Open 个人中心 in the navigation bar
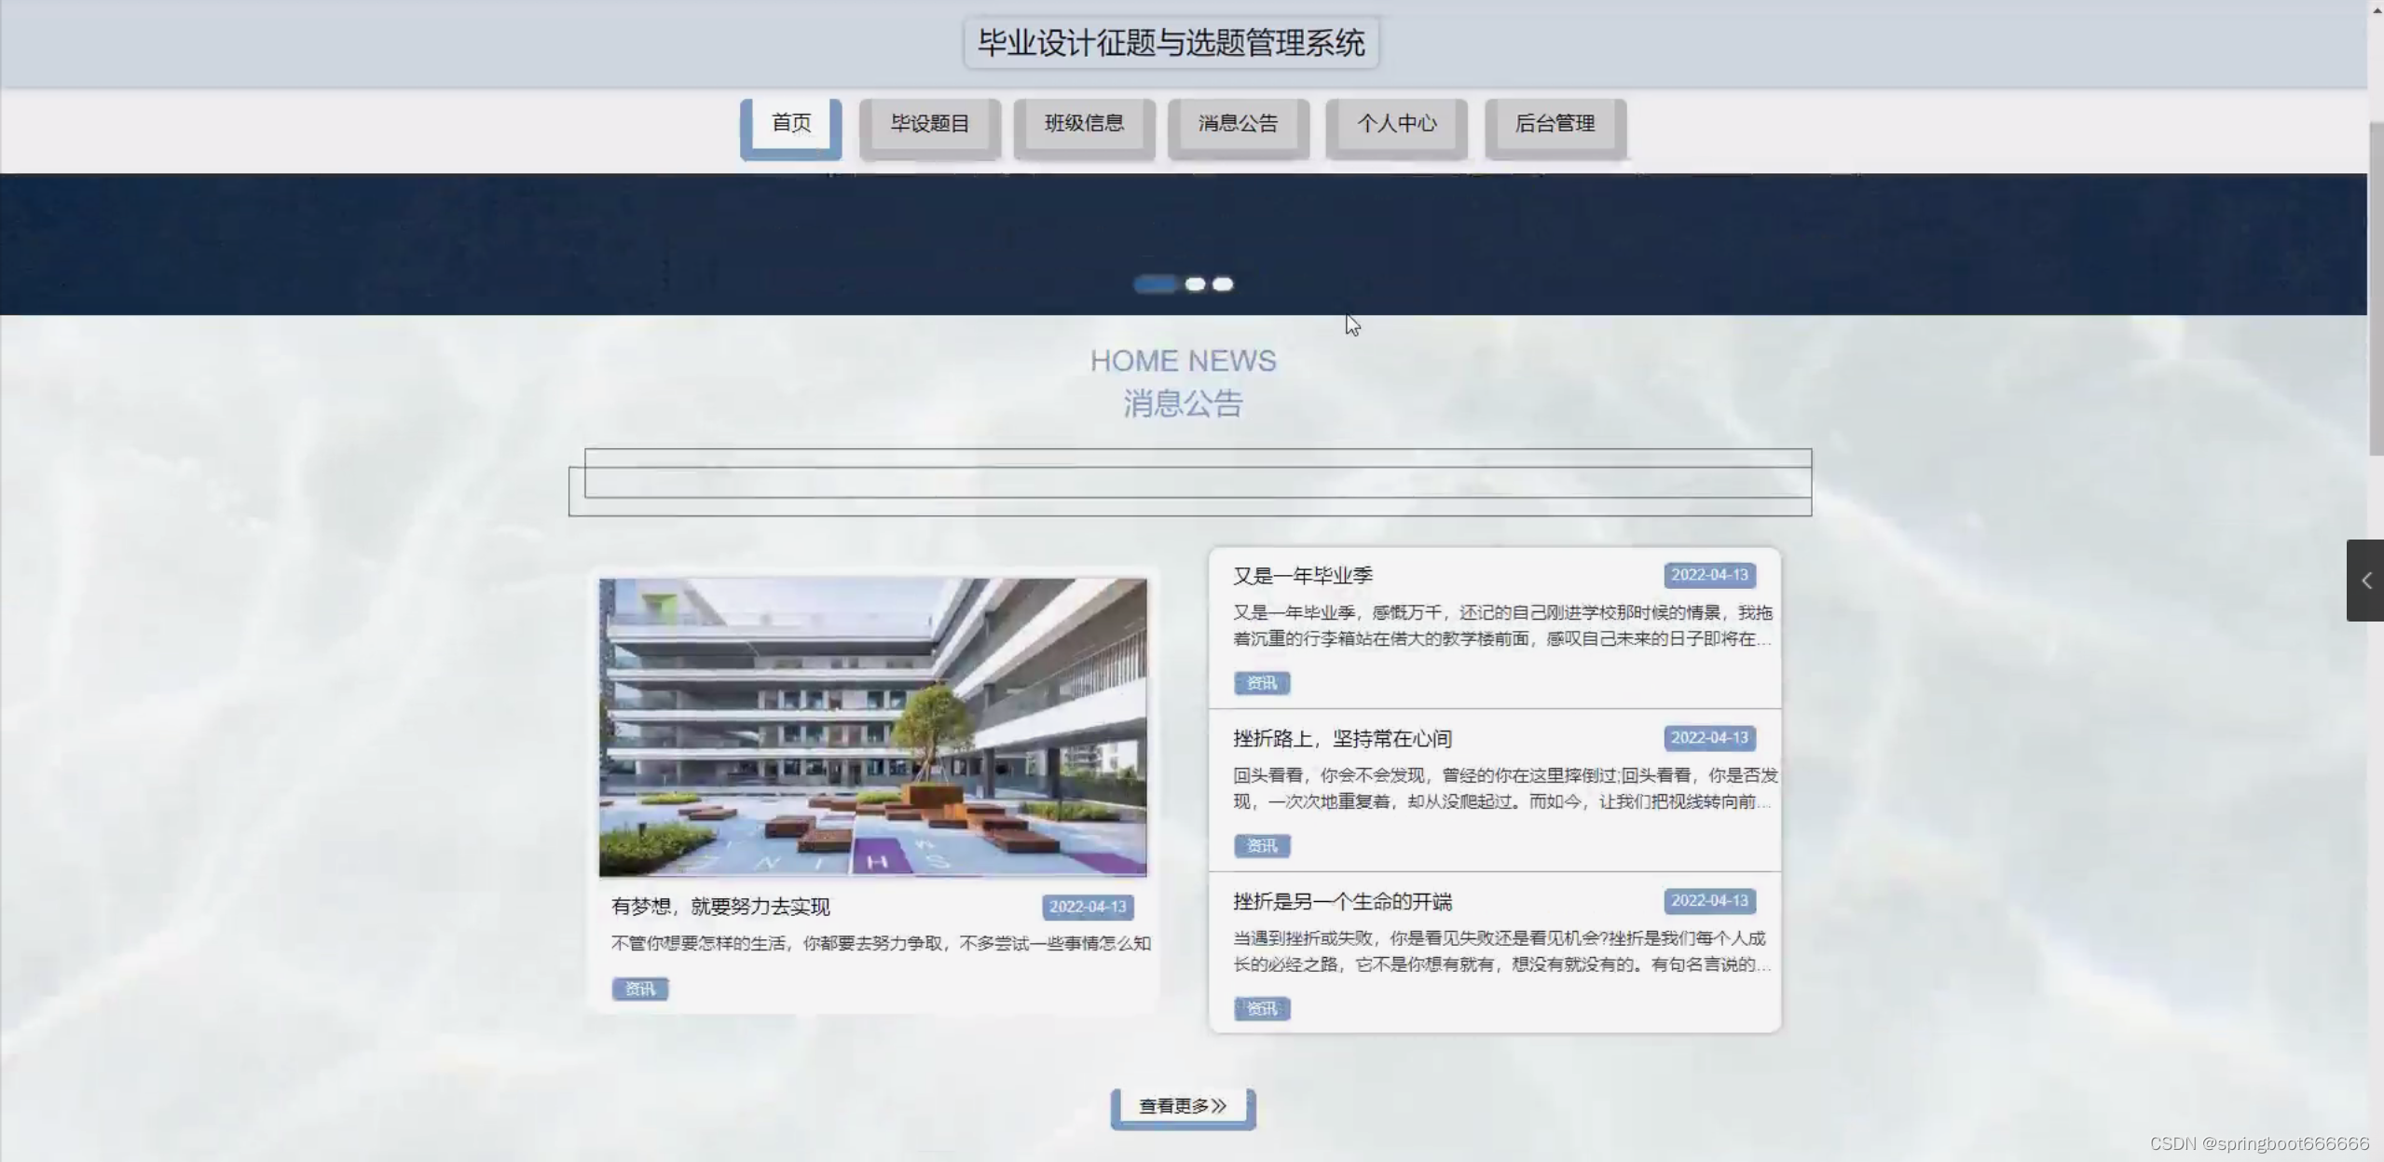This screenshot has width=2384, height=1162. (1396, 123)
